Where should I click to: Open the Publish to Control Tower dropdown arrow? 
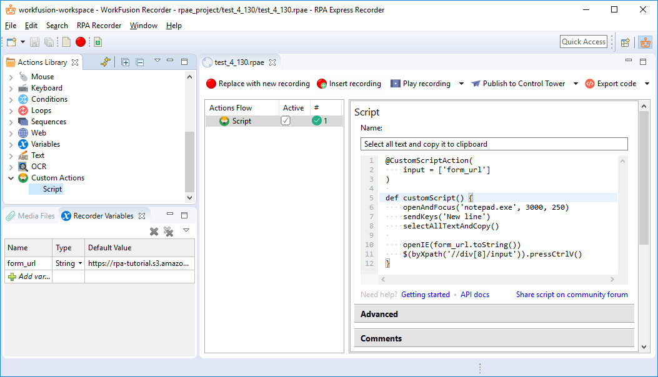point(576,84)
